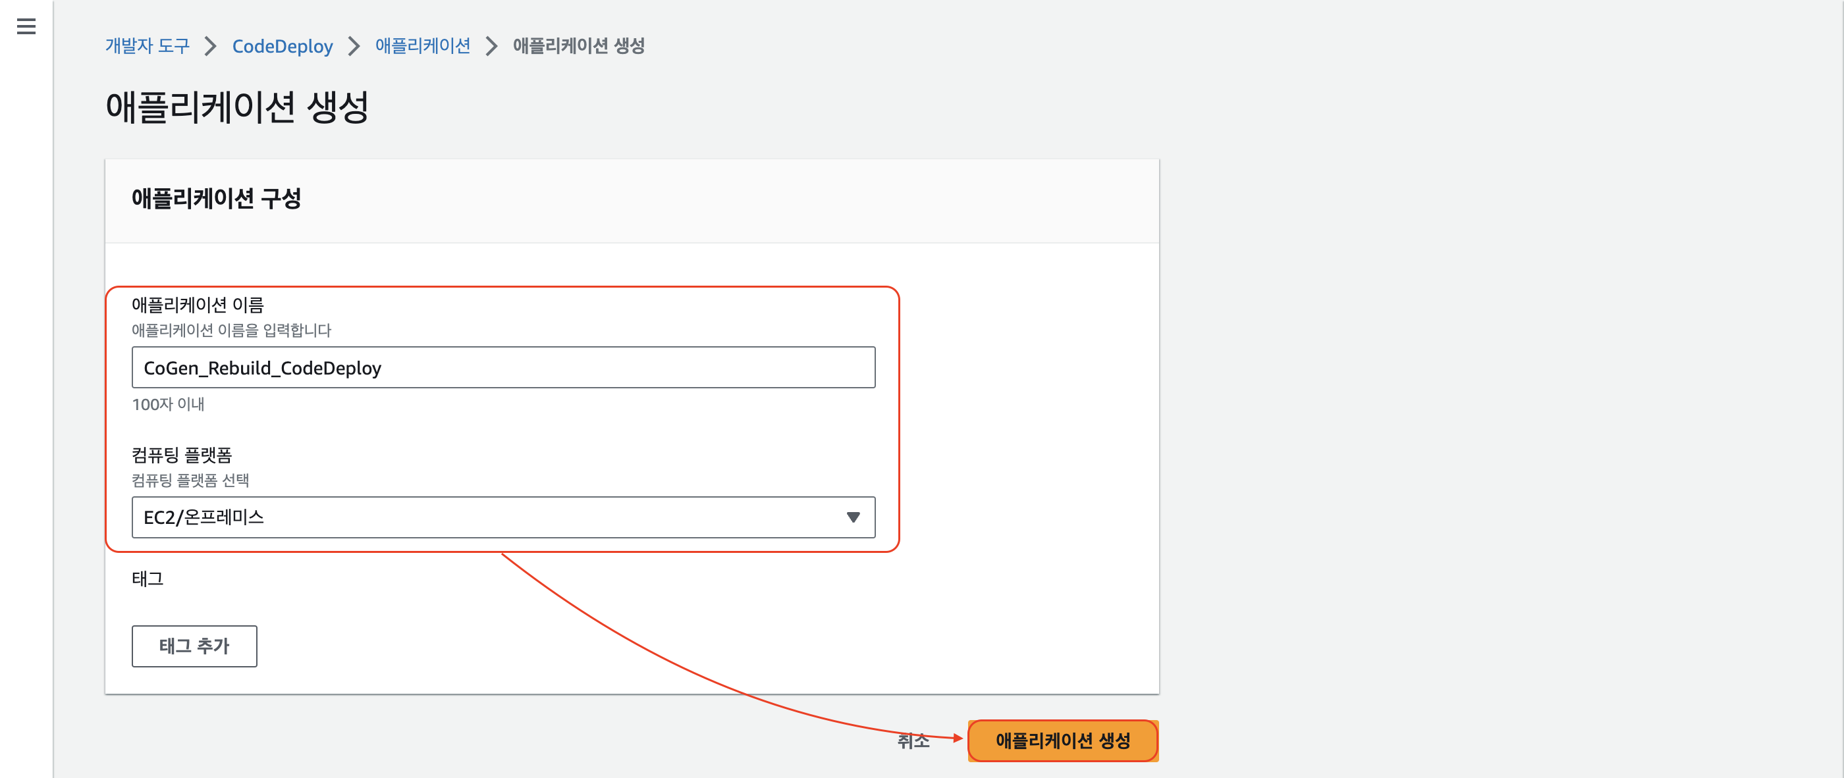Click the large 애플리케이션 생성 page heading
Screen dimensions: 1844x778
pos(237,107)
